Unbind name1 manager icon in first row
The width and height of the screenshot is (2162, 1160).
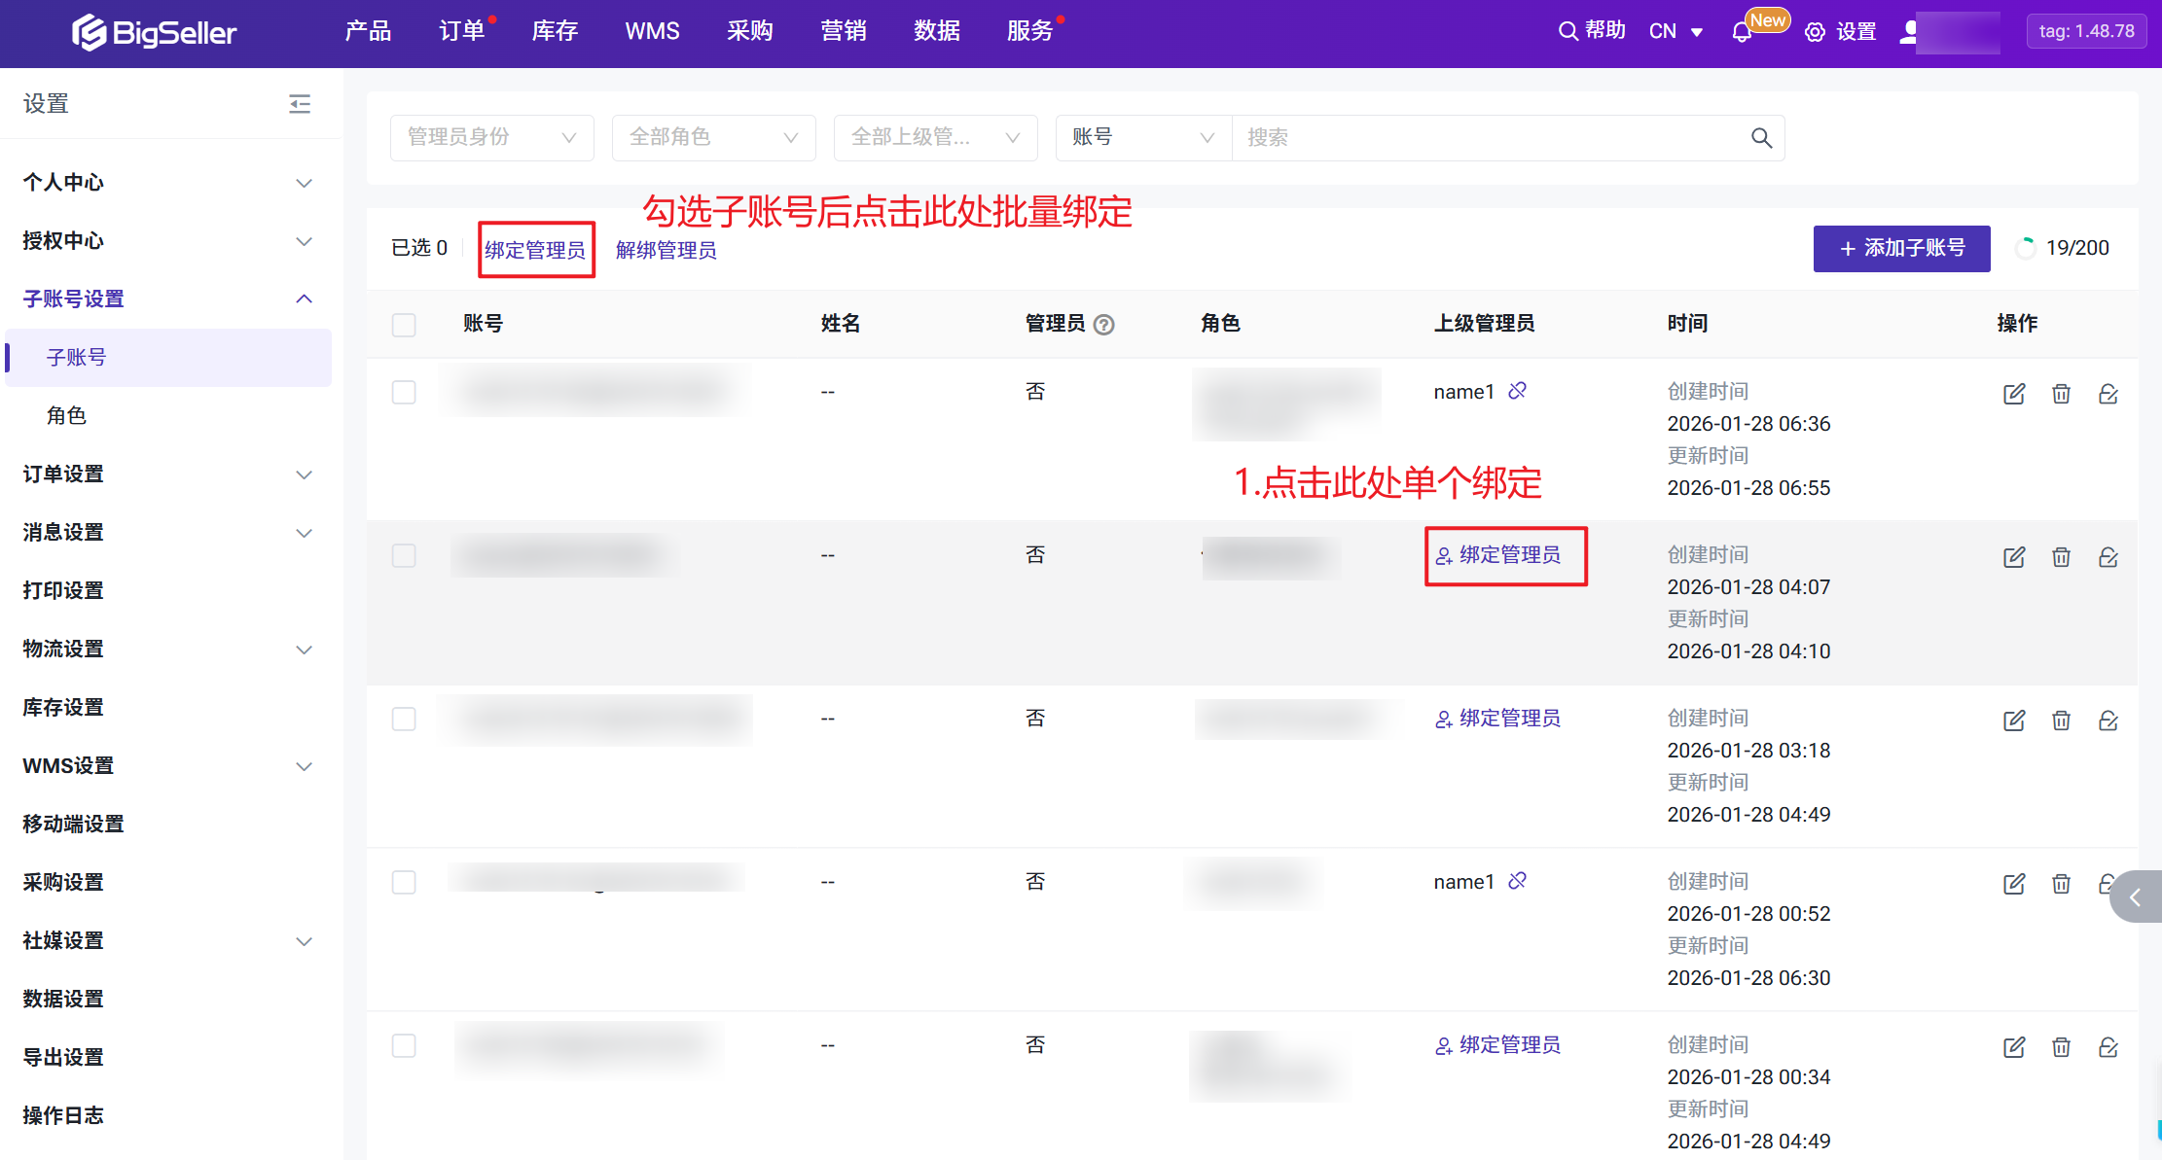1517,391
